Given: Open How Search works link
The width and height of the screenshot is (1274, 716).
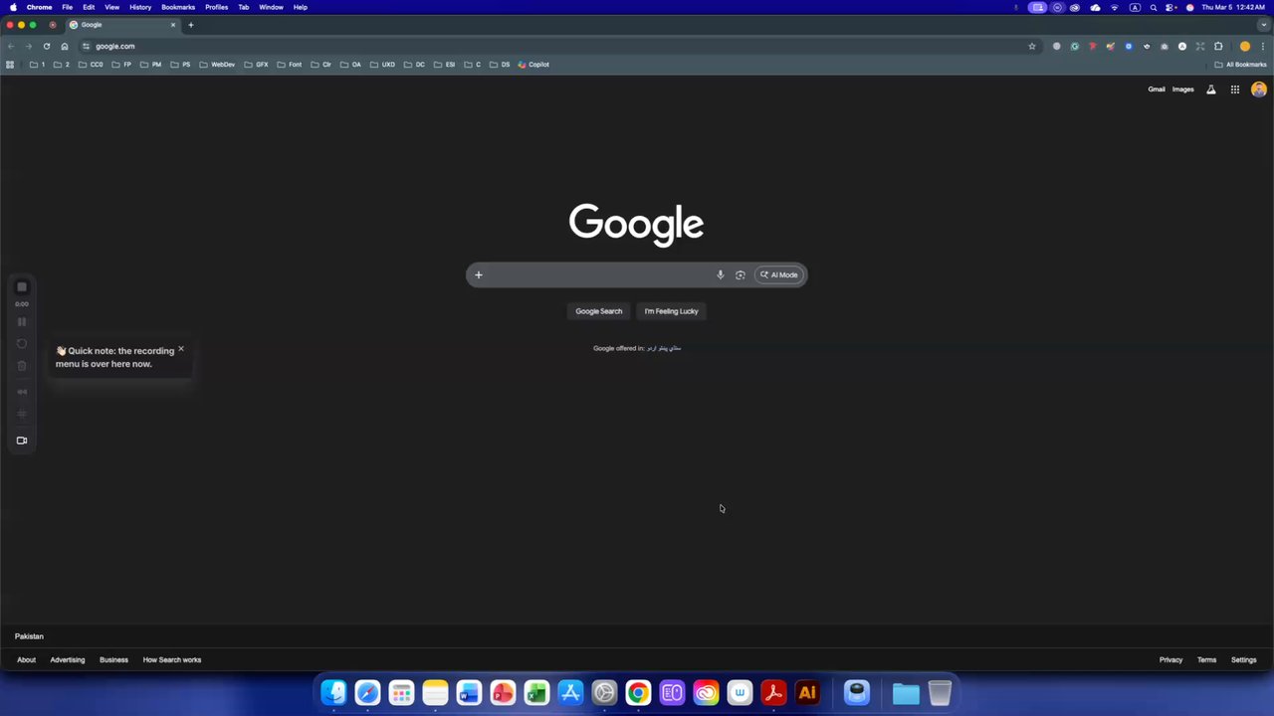Looking at the screenshot, I should [171, 660].
